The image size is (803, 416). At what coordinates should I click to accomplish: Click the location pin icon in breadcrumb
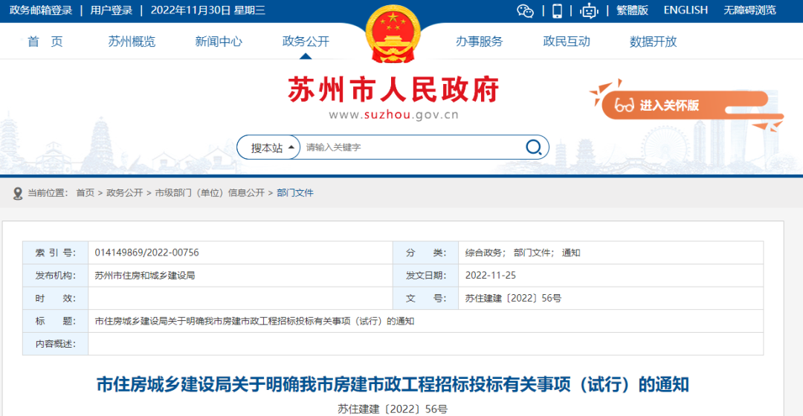[x=17, y=193]
